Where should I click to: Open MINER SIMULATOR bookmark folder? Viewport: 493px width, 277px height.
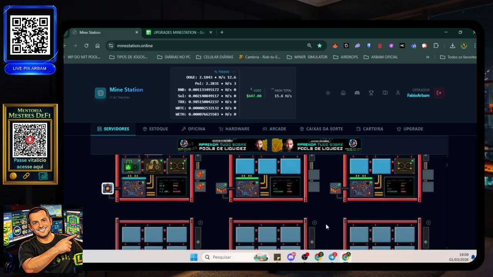(307, 57)
